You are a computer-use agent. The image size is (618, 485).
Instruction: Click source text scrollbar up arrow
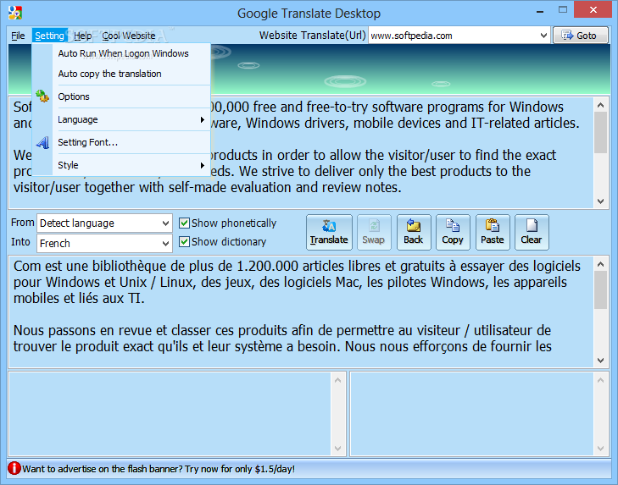pos(601,105)
